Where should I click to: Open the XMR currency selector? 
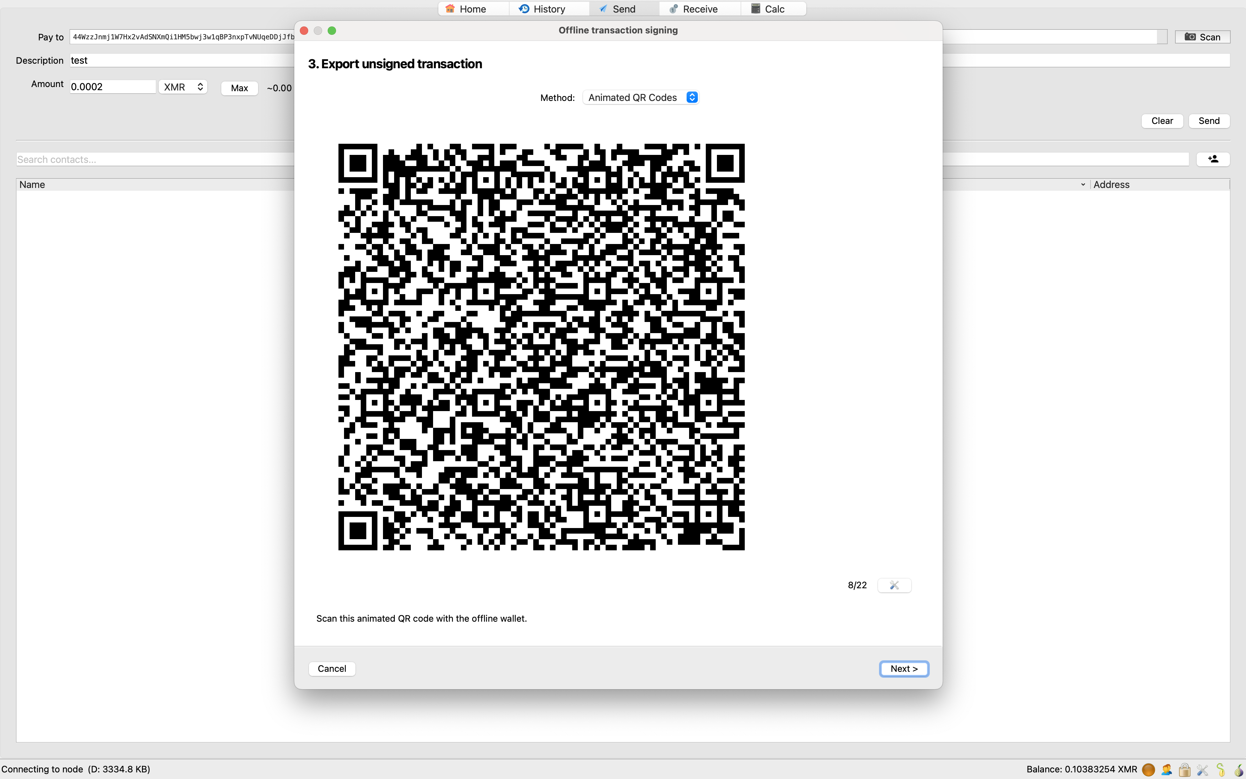183,87
